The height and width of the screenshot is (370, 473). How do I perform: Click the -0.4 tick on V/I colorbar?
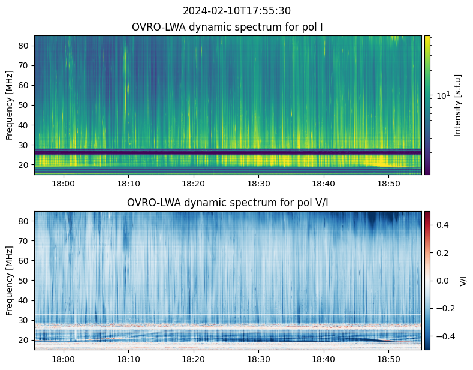[x=441, y=336]
